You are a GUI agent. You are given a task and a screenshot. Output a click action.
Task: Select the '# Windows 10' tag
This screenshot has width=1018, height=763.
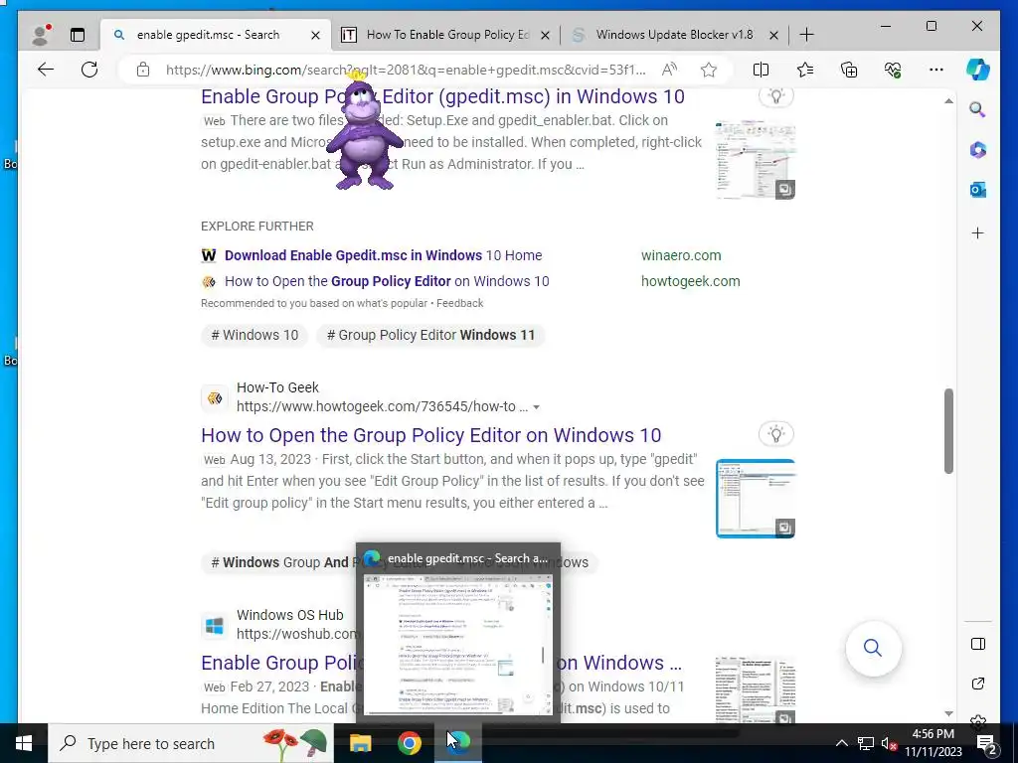[254, 335]
